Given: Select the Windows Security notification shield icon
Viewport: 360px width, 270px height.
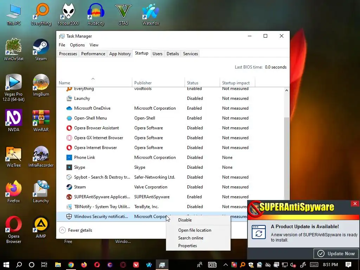Looking at the screenshot, I should 69,217.
